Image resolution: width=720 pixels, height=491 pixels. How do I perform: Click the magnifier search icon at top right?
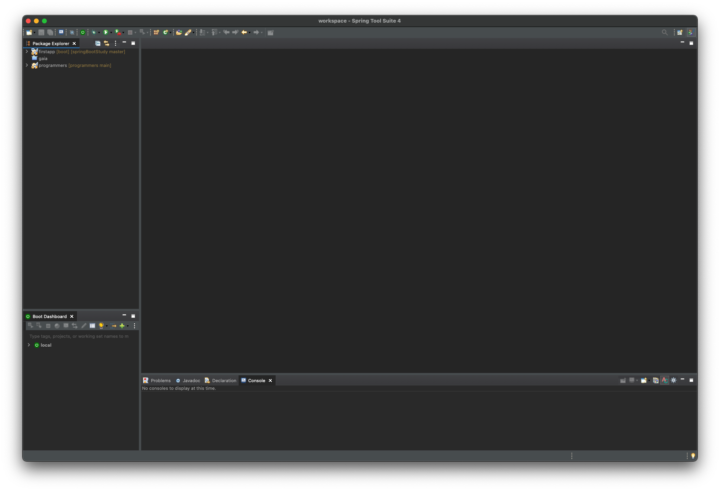[x=665, y=32]
